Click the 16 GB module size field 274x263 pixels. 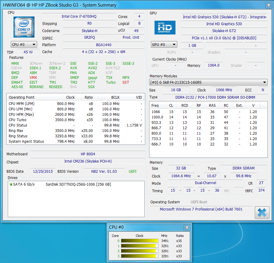coord(176,90)
